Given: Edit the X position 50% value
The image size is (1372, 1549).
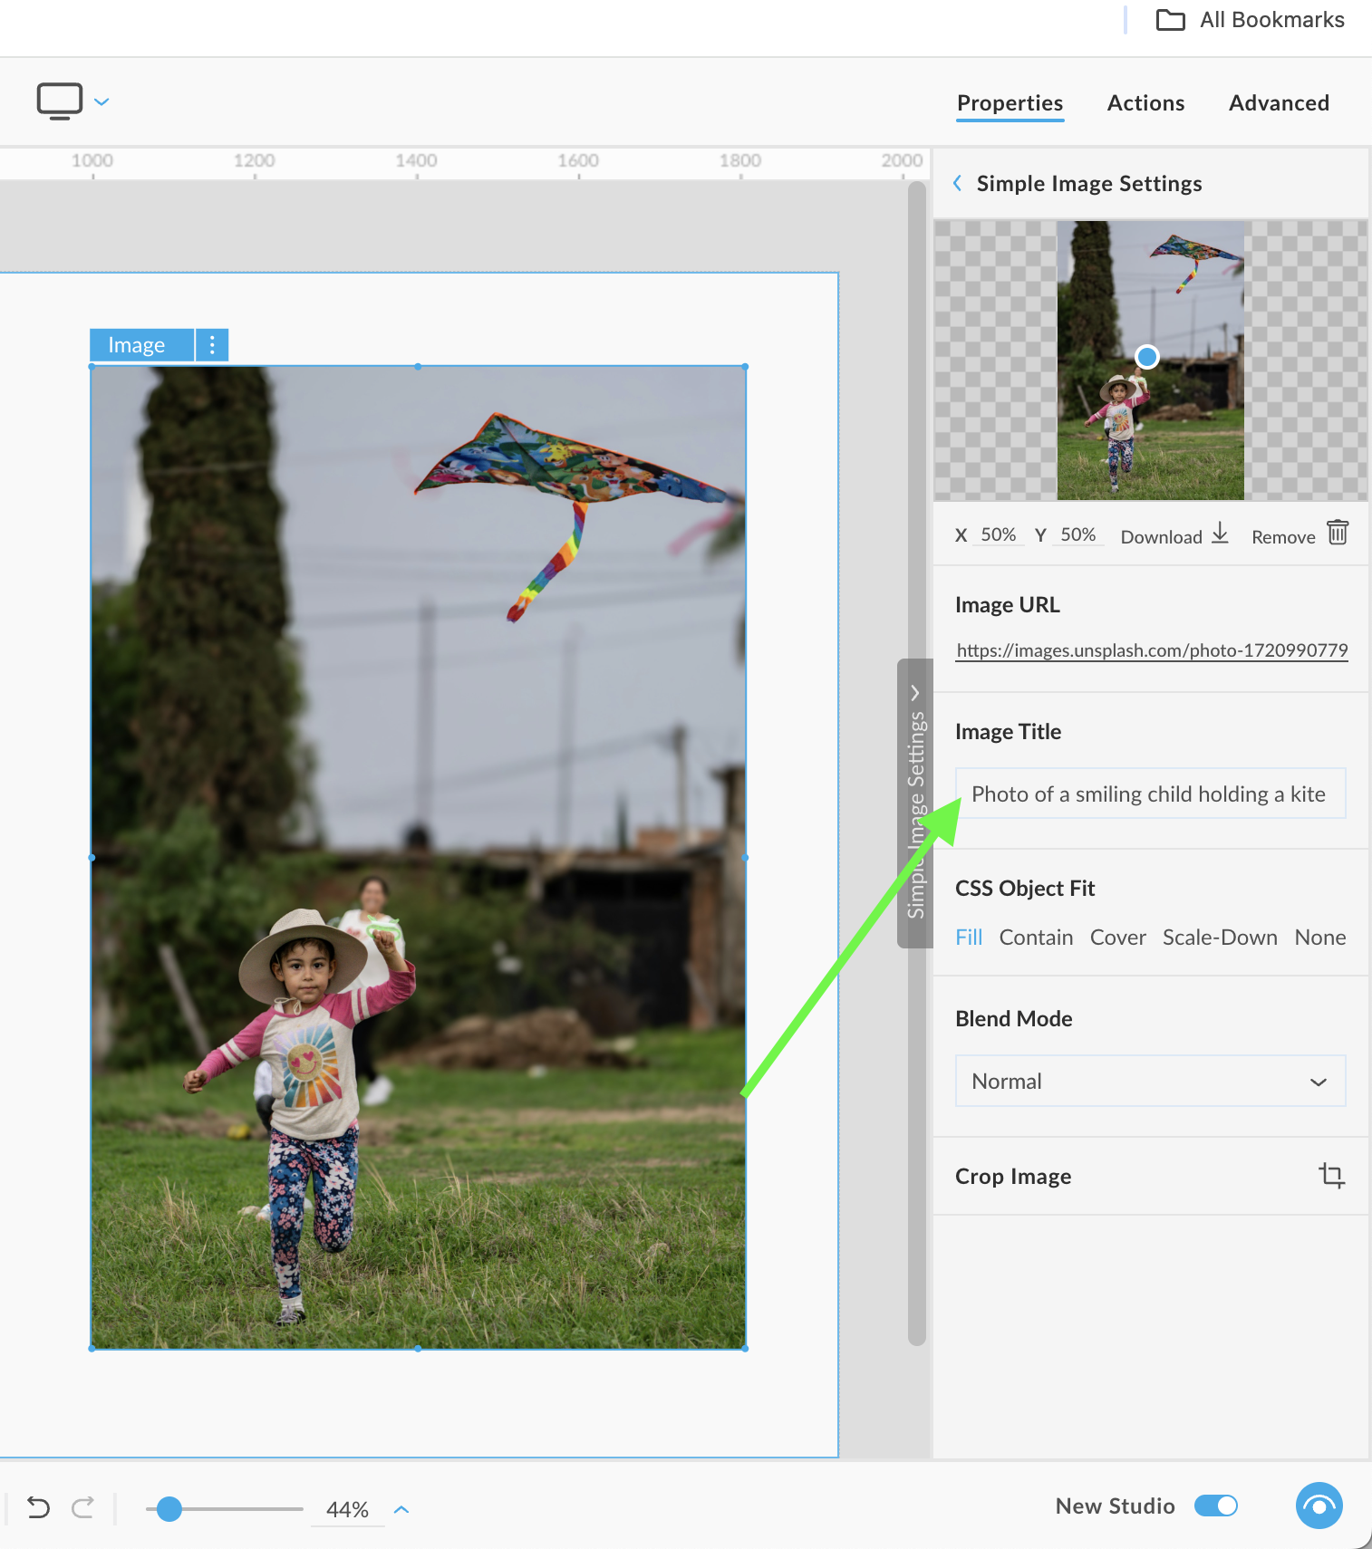Looking at the screenshot, I should [x=998, y=534].
